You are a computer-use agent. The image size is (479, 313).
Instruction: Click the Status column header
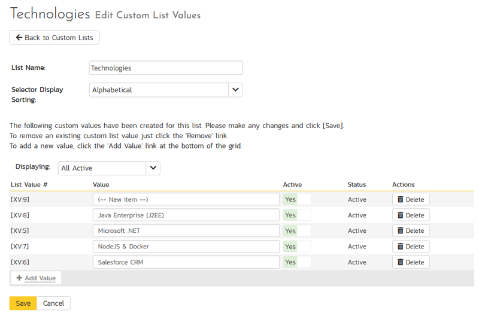click(x=356, y=184)
